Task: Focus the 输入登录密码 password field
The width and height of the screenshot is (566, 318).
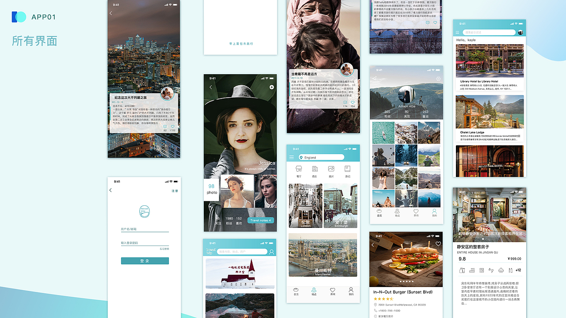Action: pos(145,243)
